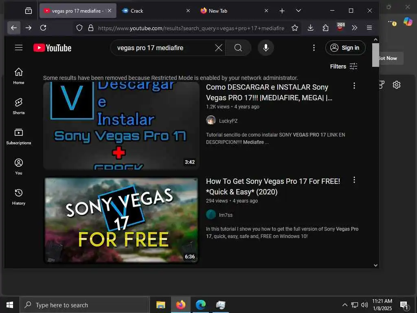Submit search with magnifier button
The image size is (417, 313).
click(238, 48)
